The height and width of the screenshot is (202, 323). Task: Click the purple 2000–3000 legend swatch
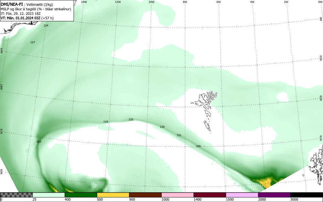pos(274,195)
